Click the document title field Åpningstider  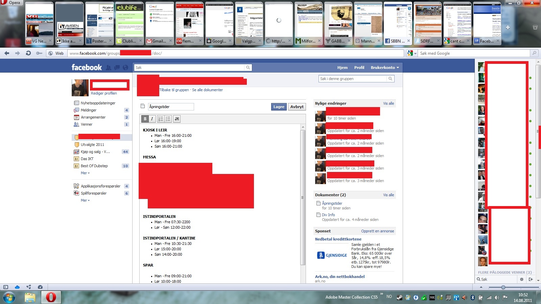(171, 107)
